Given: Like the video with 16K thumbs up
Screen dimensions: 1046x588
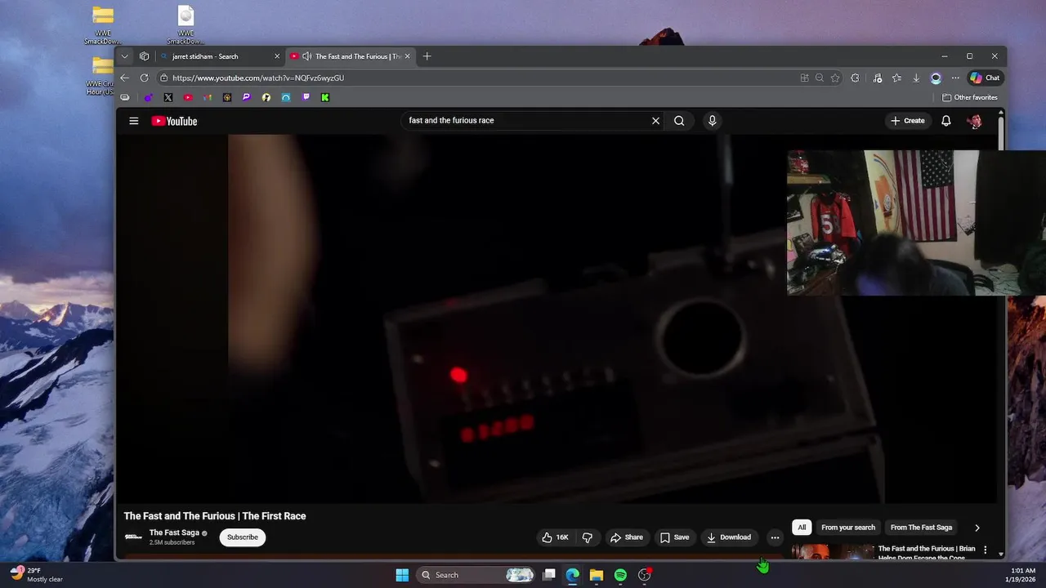Looking at the screenshot, I should (x=555, y=537).
